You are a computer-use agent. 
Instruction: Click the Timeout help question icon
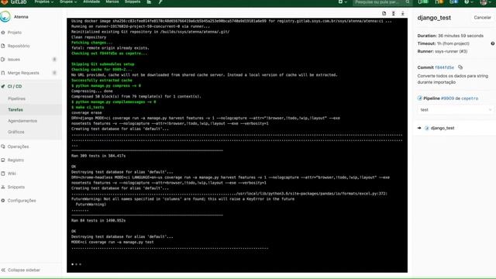click(493, 43)
